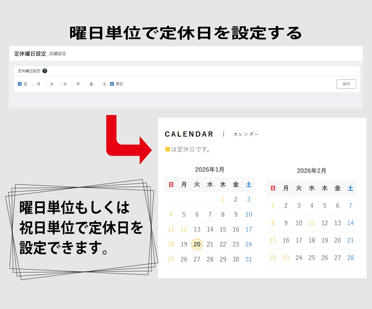
Task: Check the 木 (Thursday) checkbox
Action: [73, 84]
